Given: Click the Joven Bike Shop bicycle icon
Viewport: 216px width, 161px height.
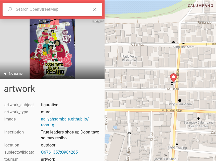Looking at the screenshot, I should tap(165, 155).
